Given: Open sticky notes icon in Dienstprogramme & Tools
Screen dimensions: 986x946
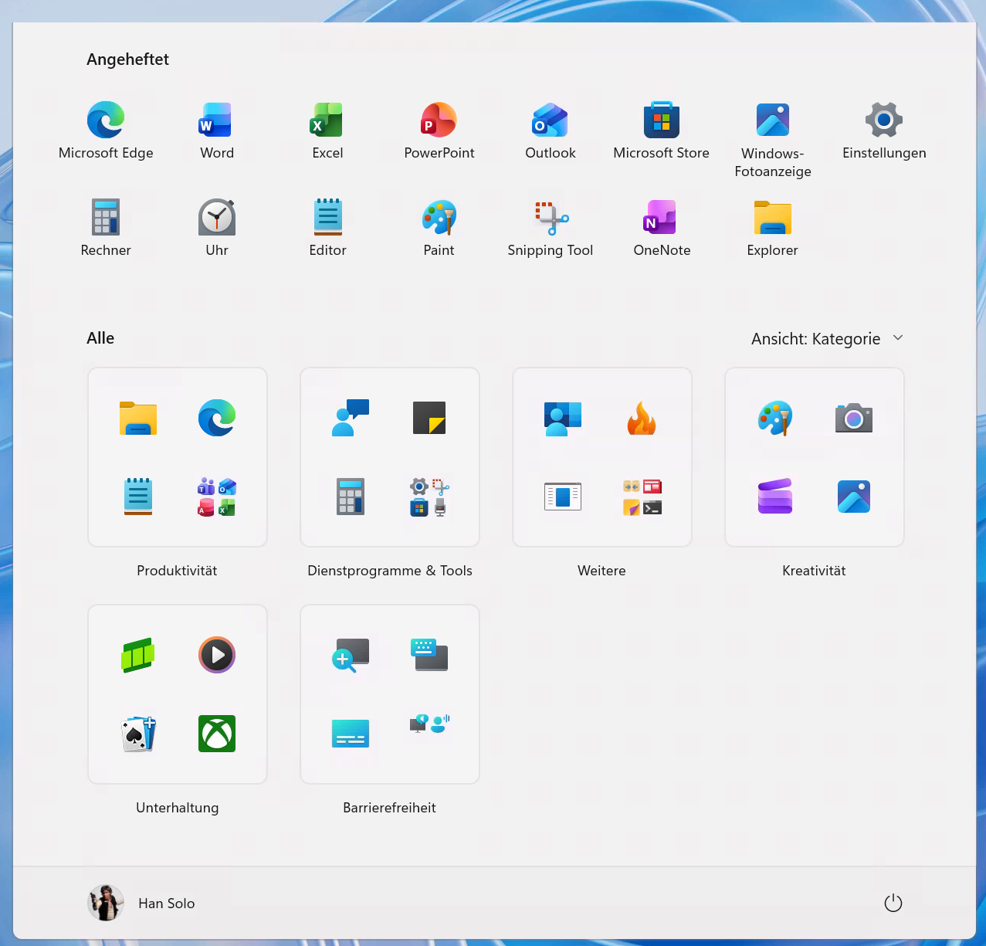Looking at the screenshot, I should click(429, 419).
